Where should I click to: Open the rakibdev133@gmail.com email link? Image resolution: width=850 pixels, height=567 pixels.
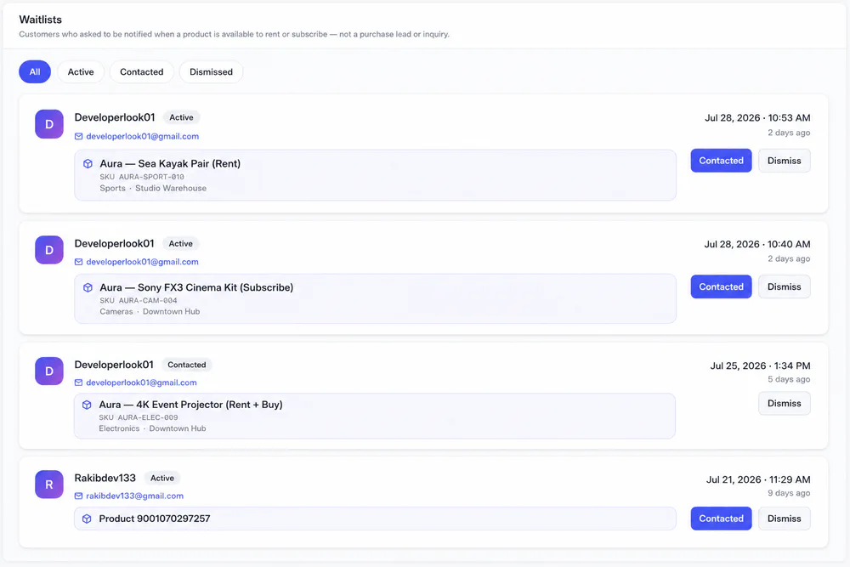pyautogui.click(x=134, y=496)
